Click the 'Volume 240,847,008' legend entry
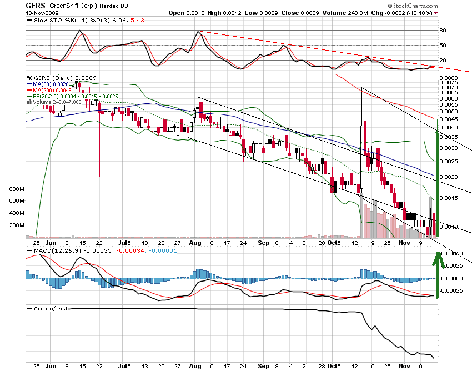The width and height of the screenshot is (472, 371). 57,102
